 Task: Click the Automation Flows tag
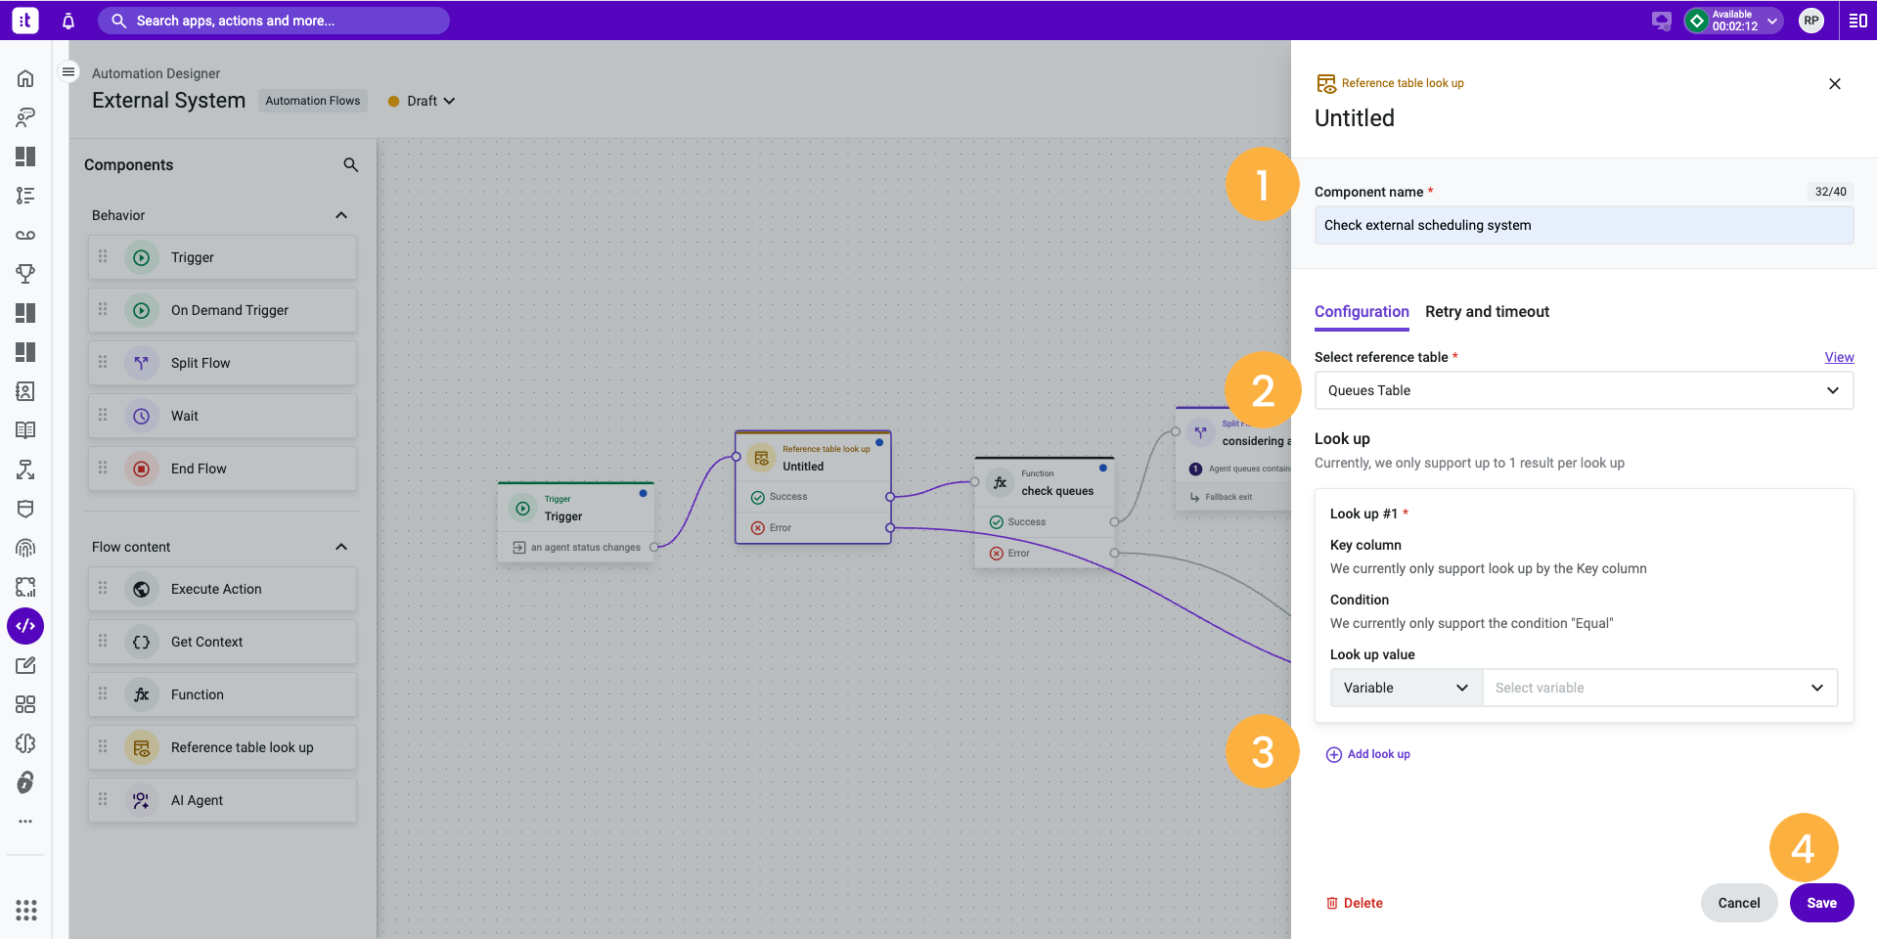coord(313,101)
